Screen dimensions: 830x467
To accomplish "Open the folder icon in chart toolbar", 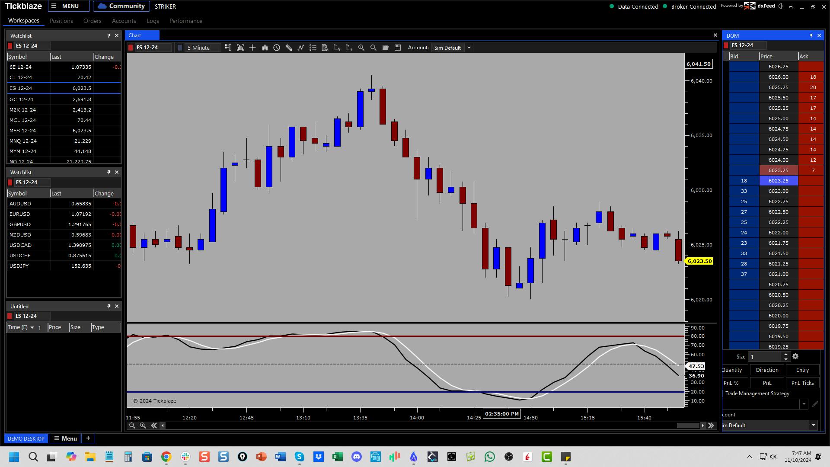I will coord(386,48).
